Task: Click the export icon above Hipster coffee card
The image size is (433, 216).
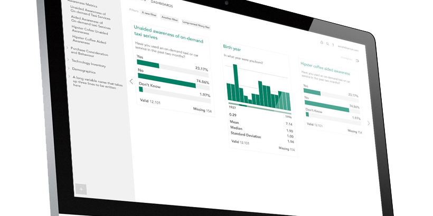Action: click(357, 61)
